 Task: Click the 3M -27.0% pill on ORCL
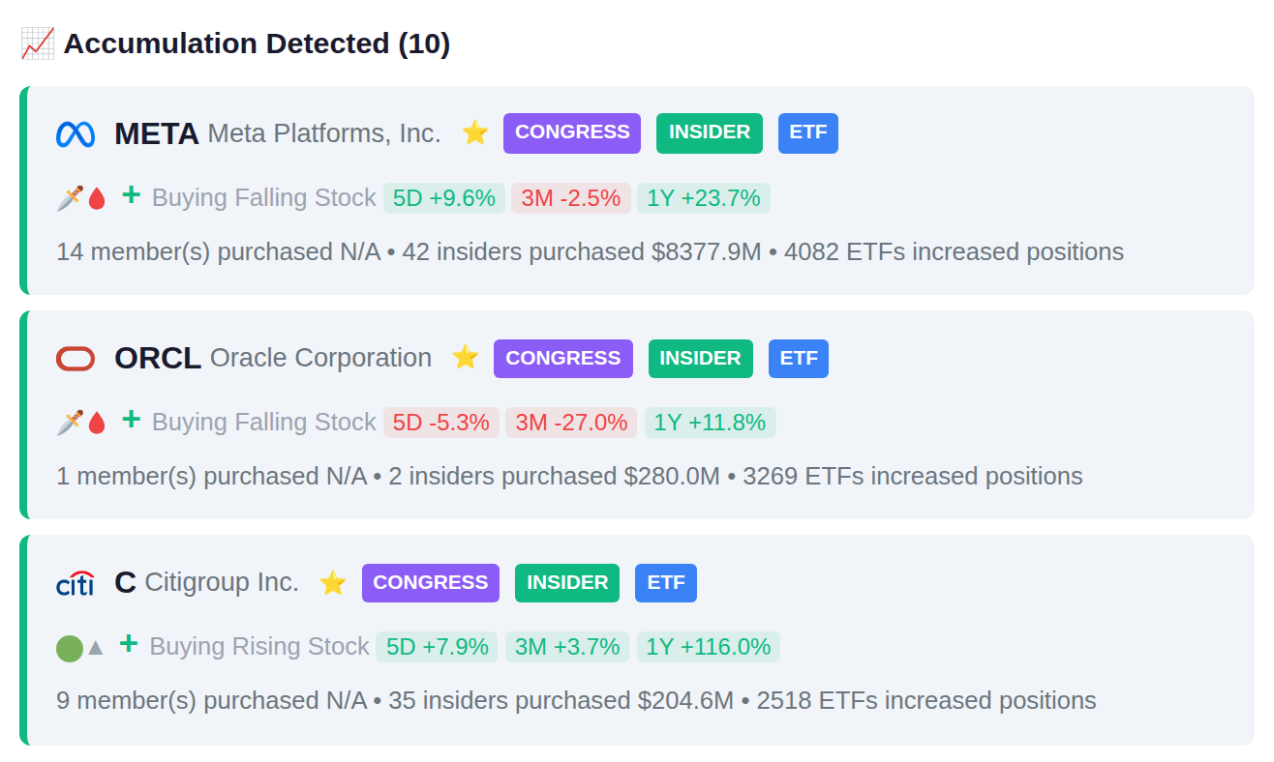[571, 423]
